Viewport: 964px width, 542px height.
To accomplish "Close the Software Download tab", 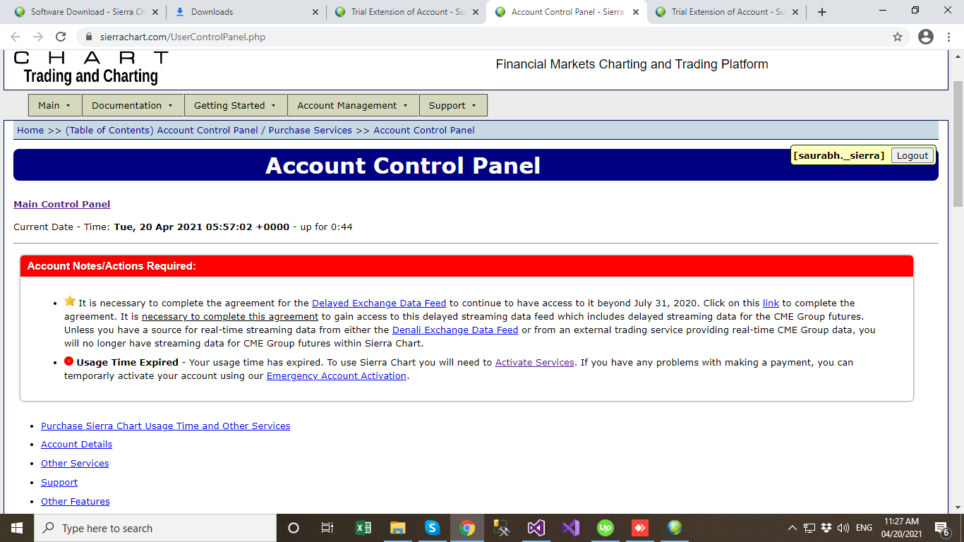I will (x=155, y=12).
